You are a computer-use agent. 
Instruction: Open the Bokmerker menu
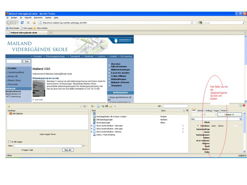(38, 18)
